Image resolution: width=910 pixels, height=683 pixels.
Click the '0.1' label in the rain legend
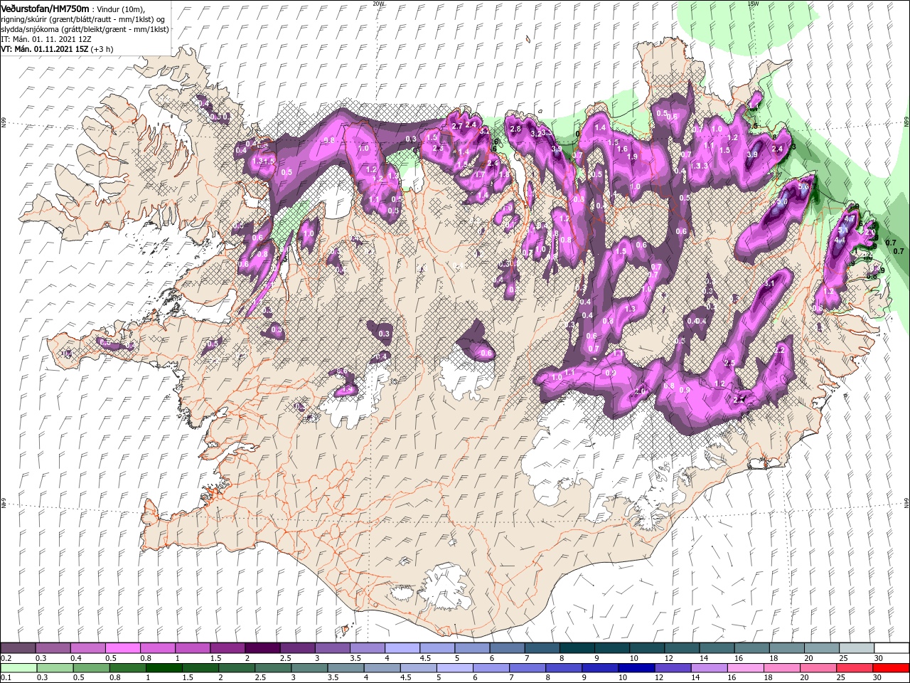[6, 678]
